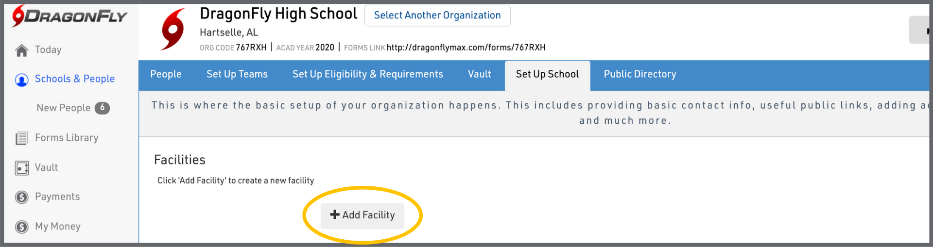Open the People tab
Image resolution: width=933 pixels, height=247 pixels.
166,74
